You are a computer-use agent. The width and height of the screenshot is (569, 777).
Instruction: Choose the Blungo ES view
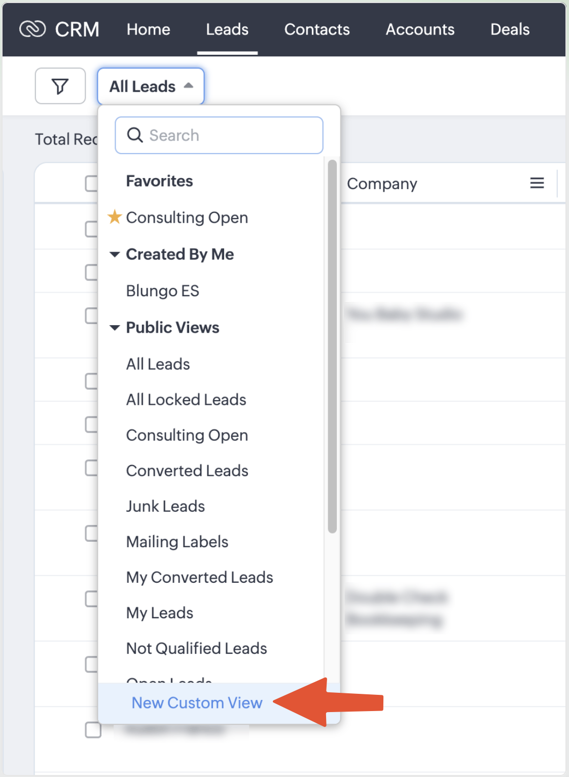162,291
